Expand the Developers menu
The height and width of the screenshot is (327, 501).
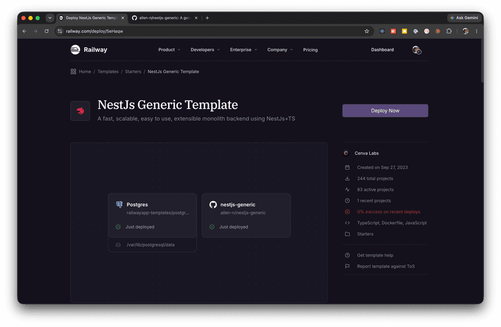coord(205,50)
